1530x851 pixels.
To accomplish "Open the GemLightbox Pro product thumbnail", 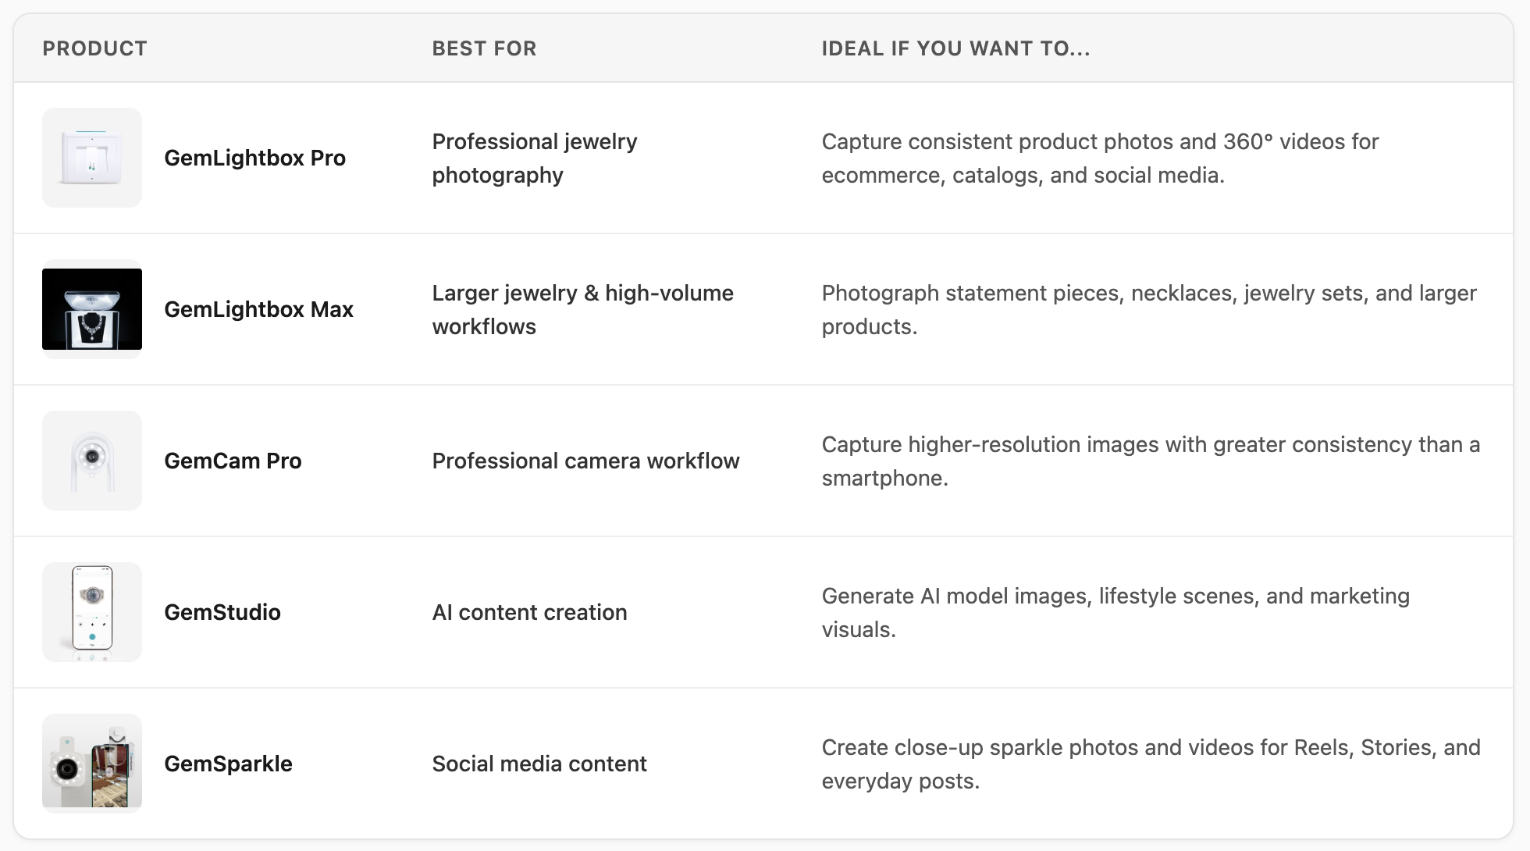I will click(x=92, y=158).
